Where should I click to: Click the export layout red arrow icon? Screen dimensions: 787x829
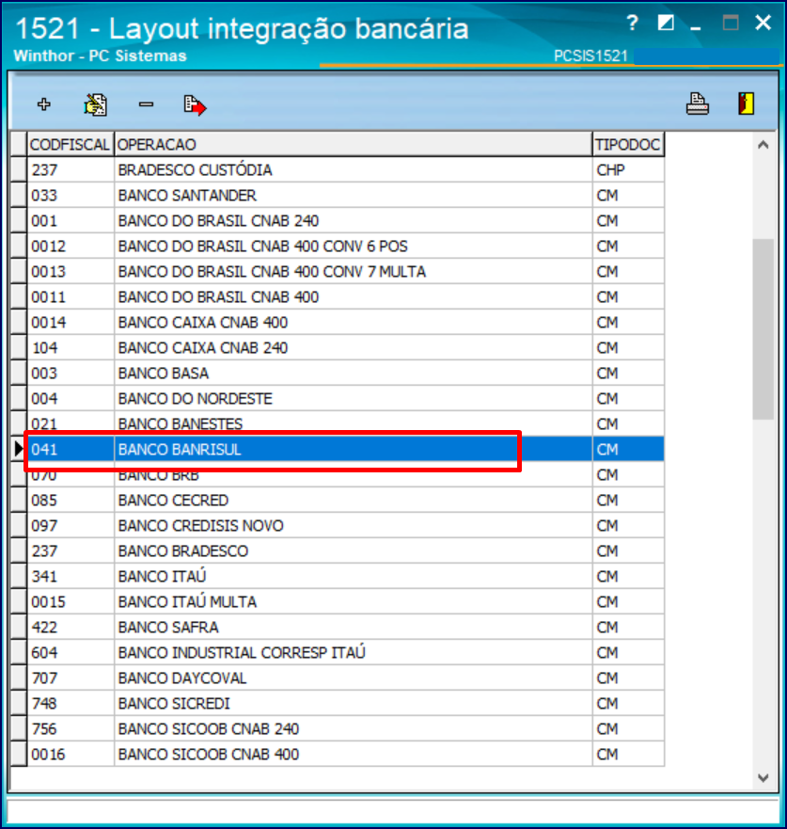195,104
